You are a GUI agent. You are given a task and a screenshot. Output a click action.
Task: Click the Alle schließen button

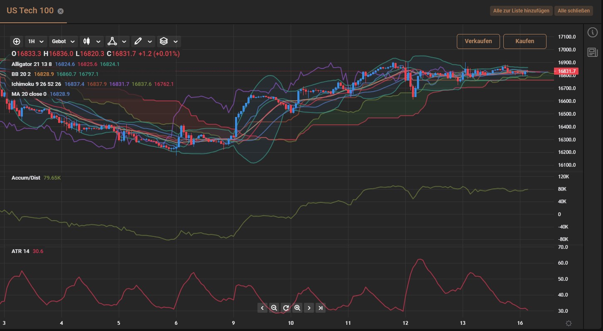coord(574,11)
